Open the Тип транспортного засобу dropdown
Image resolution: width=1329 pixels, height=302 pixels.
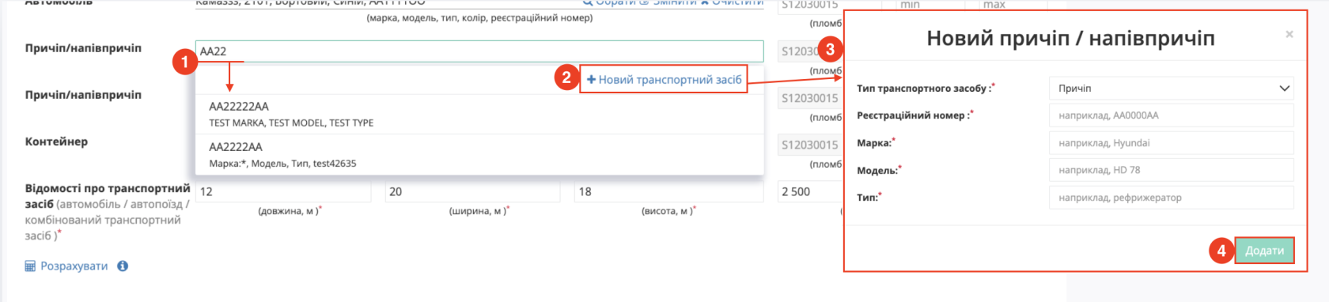tap(1172, 89)
